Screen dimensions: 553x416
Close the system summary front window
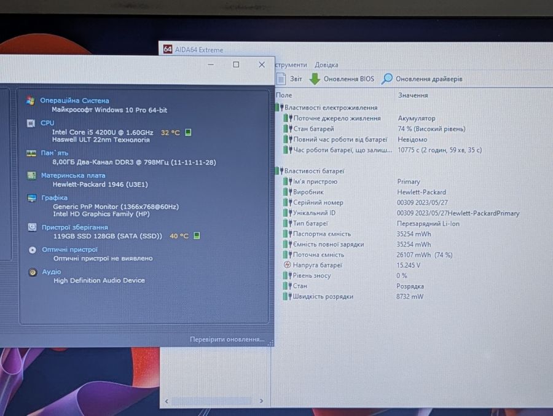(x=261, y=65)
